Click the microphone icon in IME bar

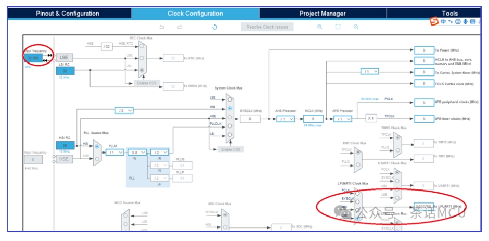(465, 22)
